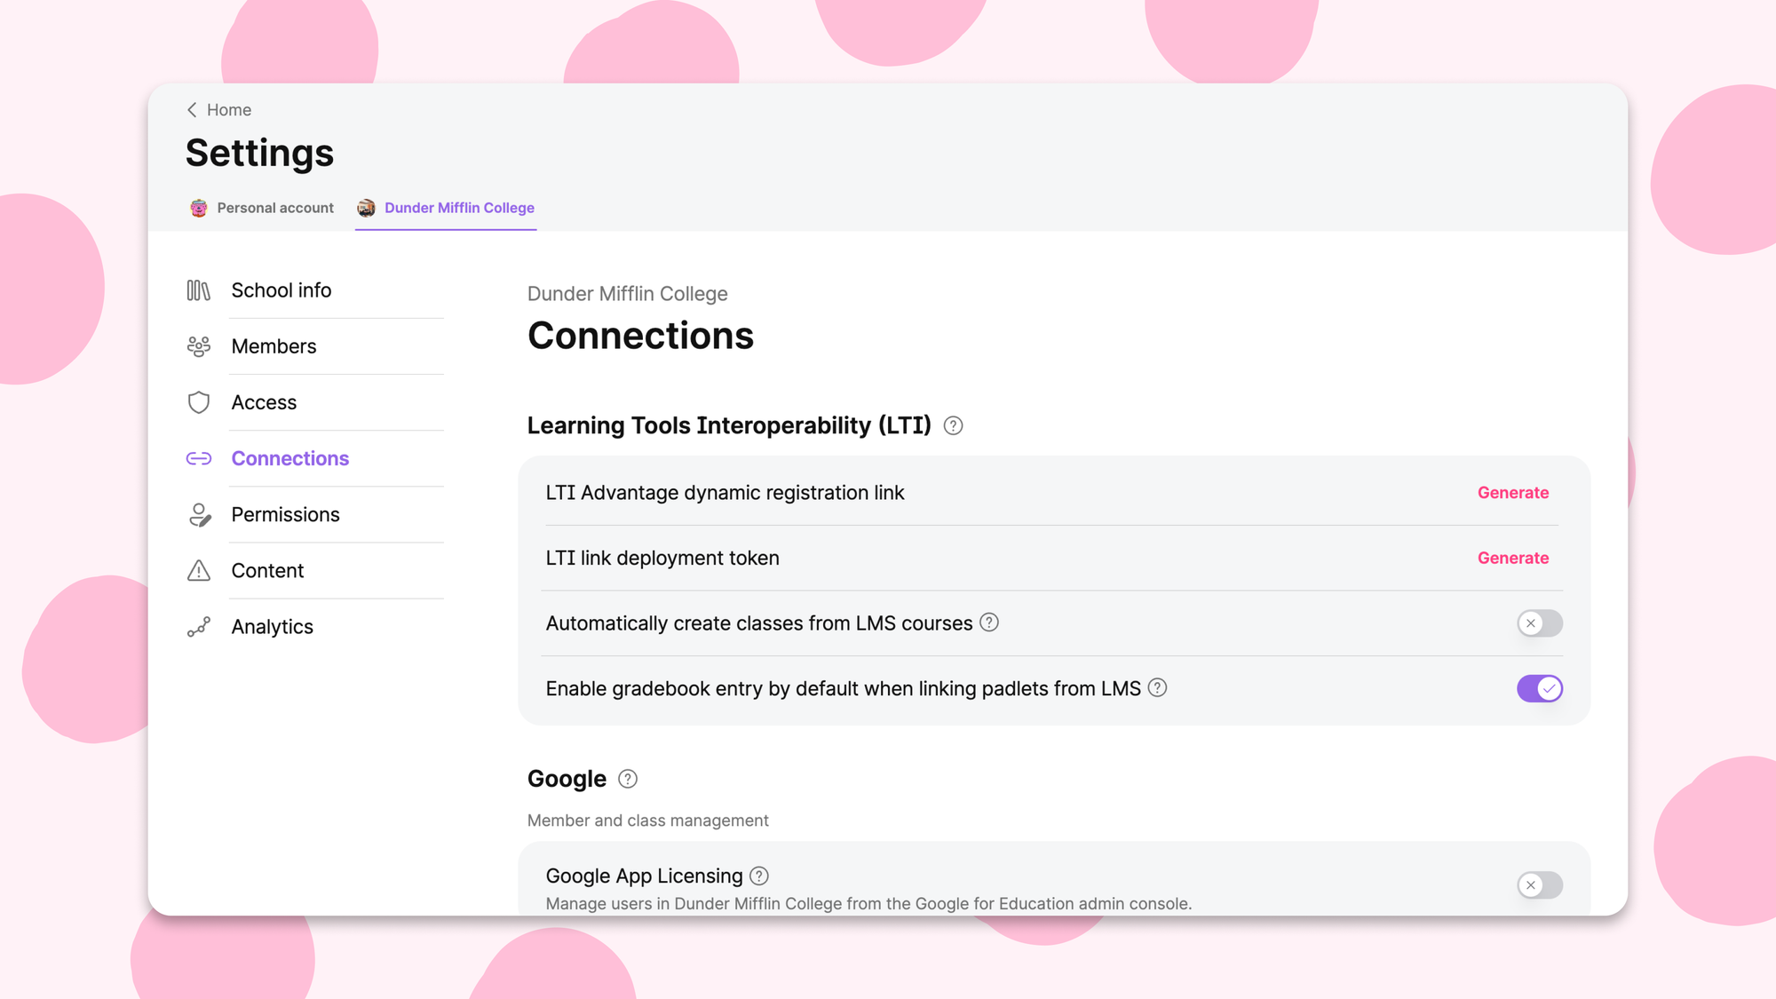
Task: Generate the LTI Advantage dynamic registration link
Action: click(x=1512, y=493)
